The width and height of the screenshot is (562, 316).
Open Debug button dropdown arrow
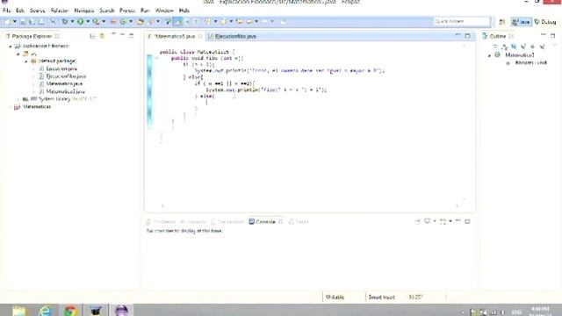pyautogui.click(x=72, y=22)
